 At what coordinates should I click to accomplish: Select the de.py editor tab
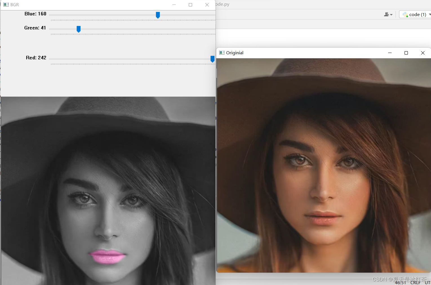pyautogui.click(x=223, y=4)
